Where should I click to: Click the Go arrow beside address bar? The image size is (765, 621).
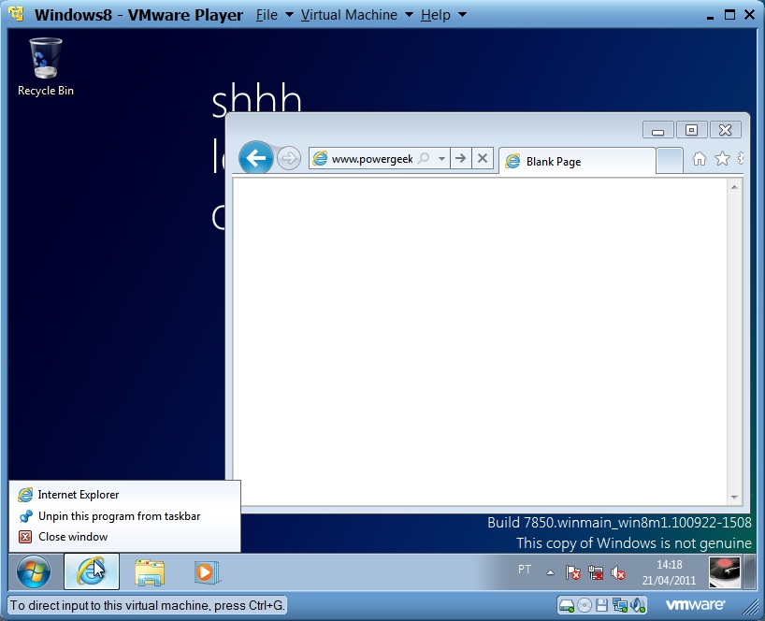tap(460, 158)
